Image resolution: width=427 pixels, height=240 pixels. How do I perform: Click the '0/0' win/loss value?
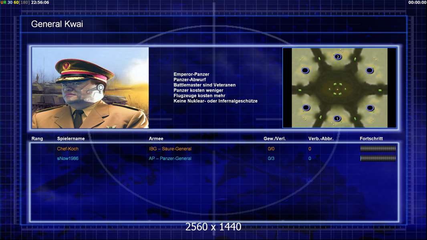[x=271, y=149]
